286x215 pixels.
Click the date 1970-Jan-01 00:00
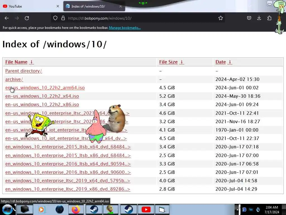(237, 130)
